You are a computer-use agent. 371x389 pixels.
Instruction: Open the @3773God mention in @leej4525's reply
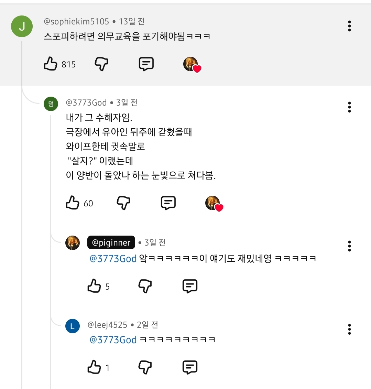pyautogui.click(x=113, y=340)
